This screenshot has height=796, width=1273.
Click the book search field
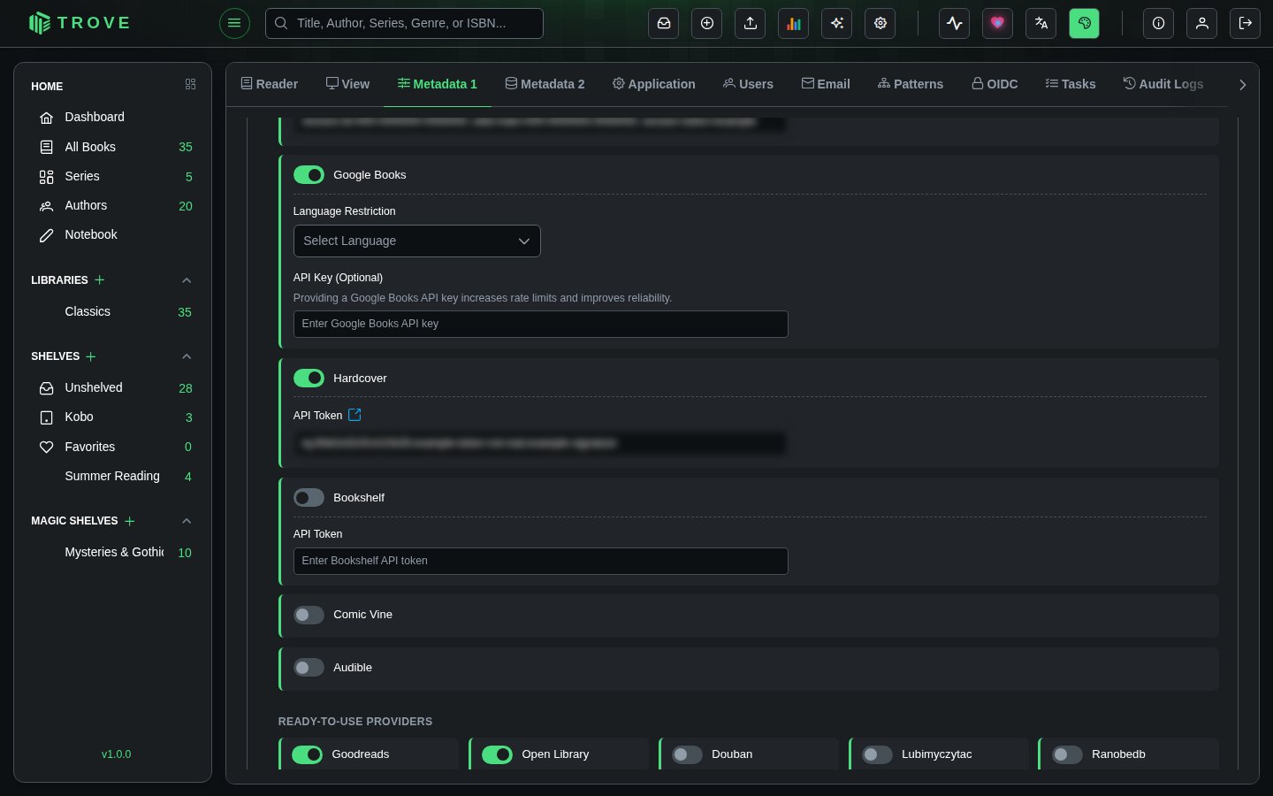[404, 23]
